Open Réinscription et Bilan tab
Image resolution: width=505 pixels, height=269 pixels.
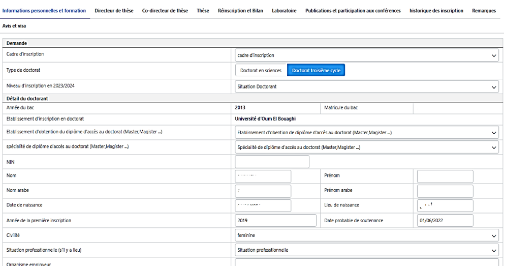tap(240, 11)
